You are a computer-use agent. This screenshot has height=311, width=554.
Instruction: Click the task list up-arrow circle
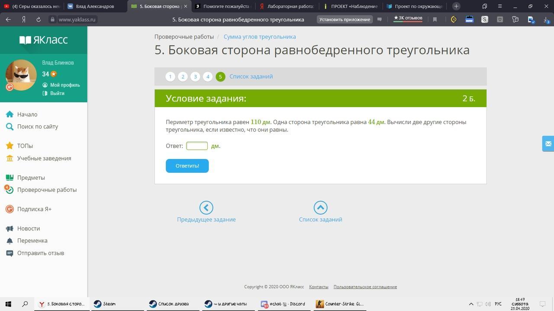pos(320,208)
